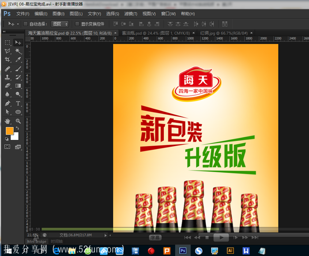
Task: Select the Move tool in toolbox
Action: [x=18, y=42]
